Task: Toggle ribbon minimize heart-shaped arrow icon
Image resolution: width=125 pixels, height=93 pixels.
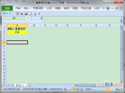Action: click(x=103, y=8)
